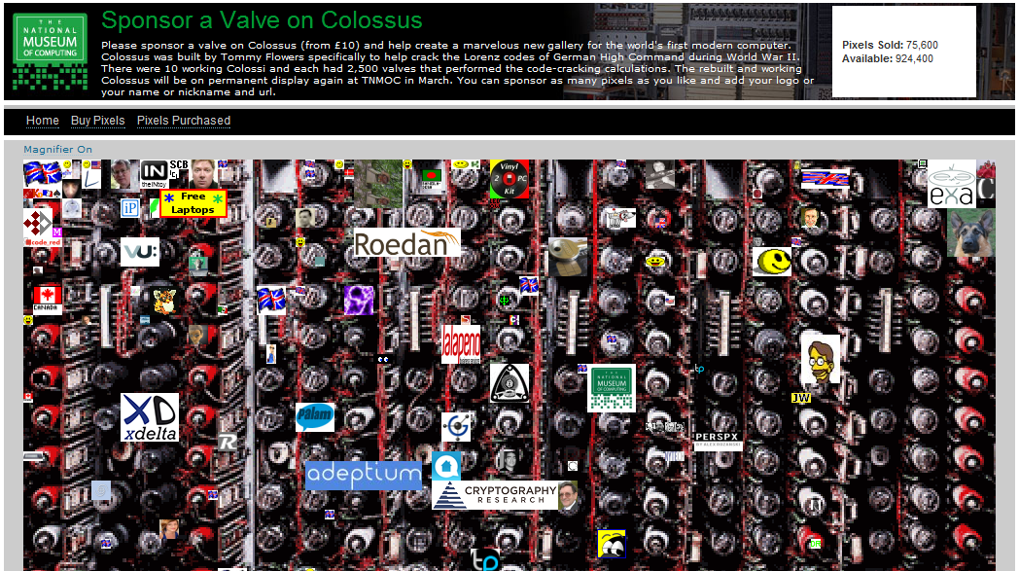
Task: Click the IN theINbox logo tile
Action: (154, 174)
